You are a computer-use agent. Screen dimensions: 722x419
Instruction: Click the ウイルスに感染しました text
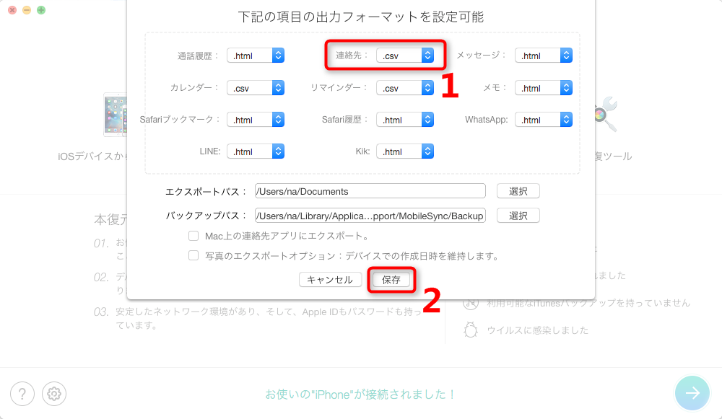[x=538, y=330]
